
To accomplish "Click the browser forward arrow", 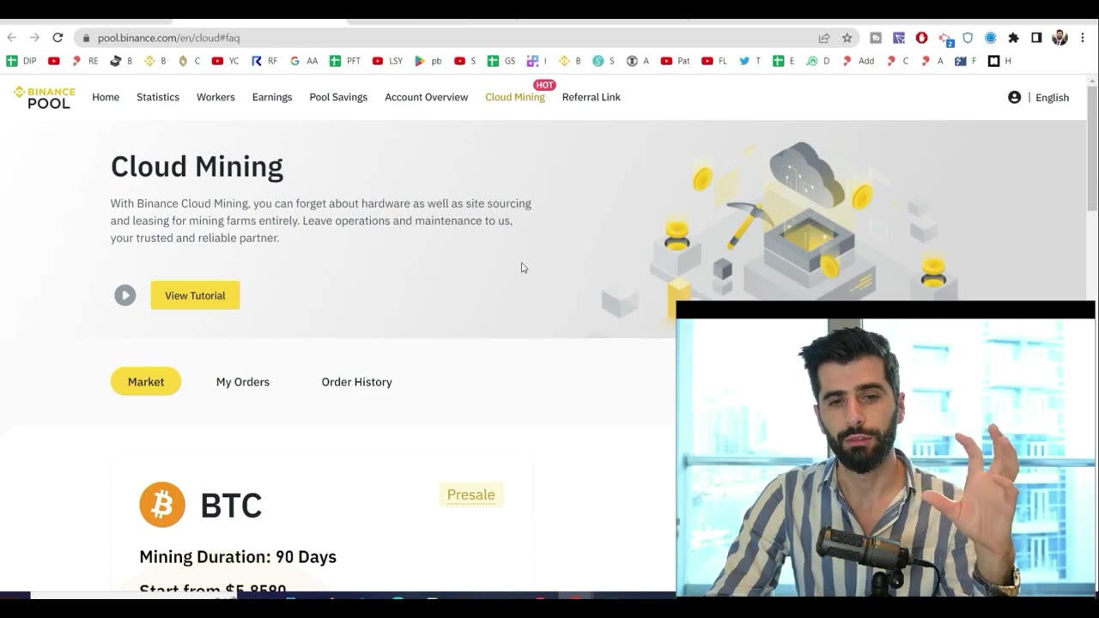I will click(34, 38).
